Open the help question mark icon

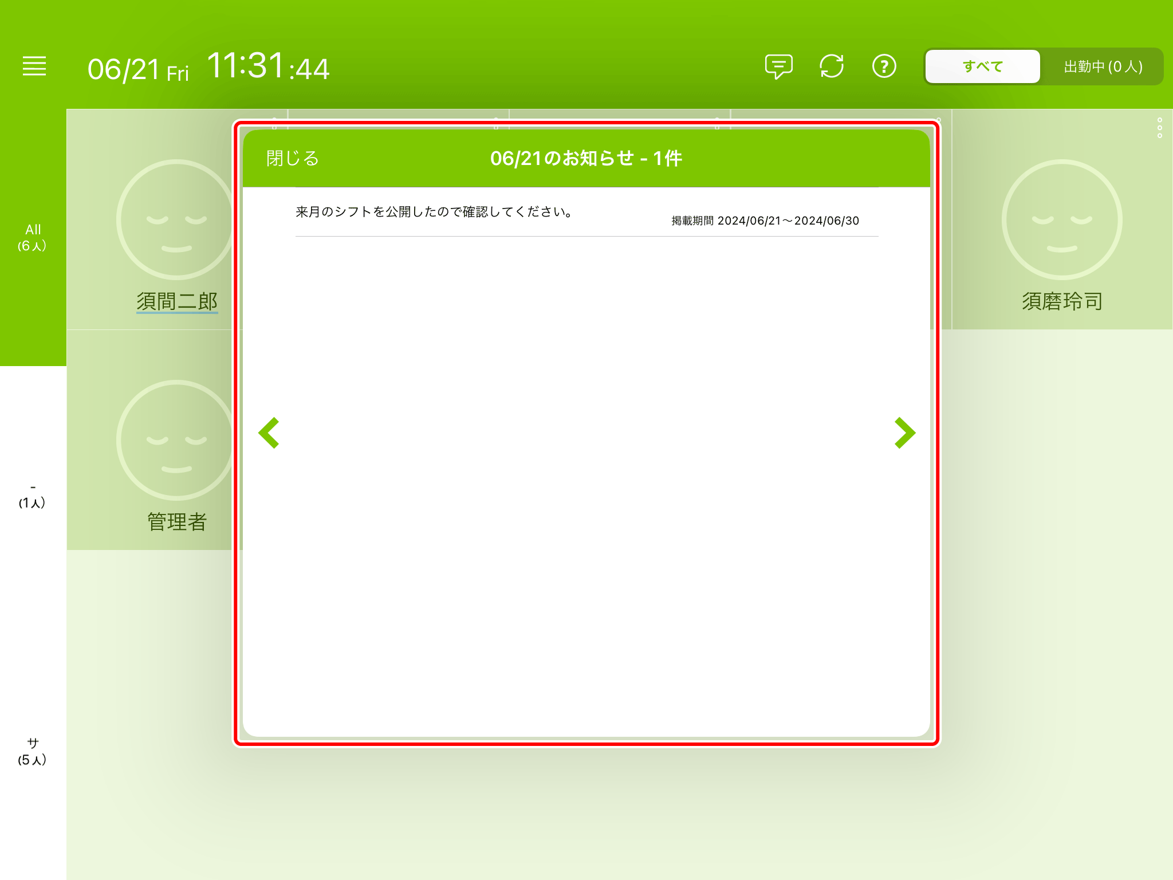pos(884,66)
